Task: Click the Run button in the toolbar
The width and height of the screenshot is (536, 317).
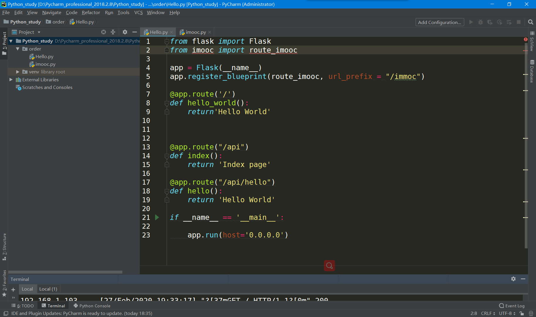Action: (x=471, y=22)
